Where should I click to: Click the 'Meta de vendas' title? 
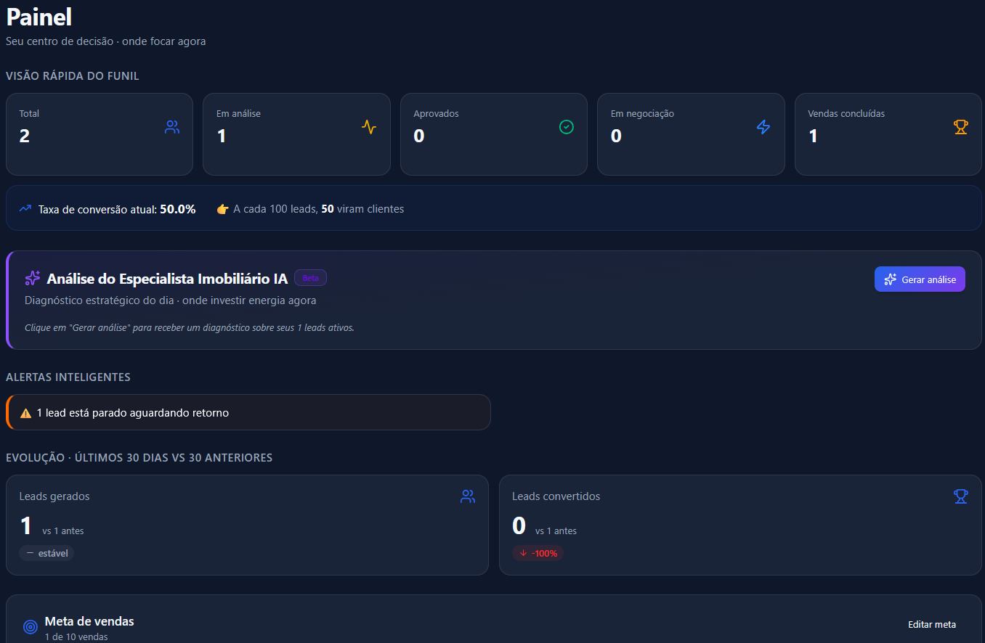tap(89, 621)
